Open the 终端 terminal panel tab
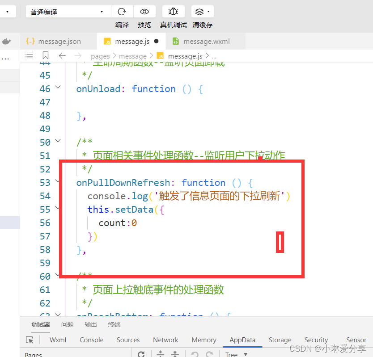This screenshot has width=373, height=357. tap(114, 324)
